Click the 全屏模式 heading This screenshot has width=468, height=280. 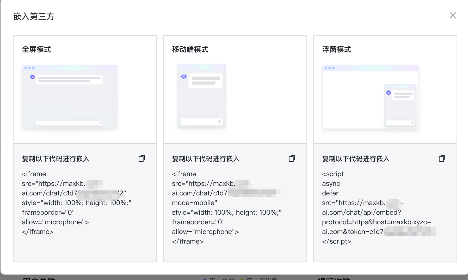36,49
